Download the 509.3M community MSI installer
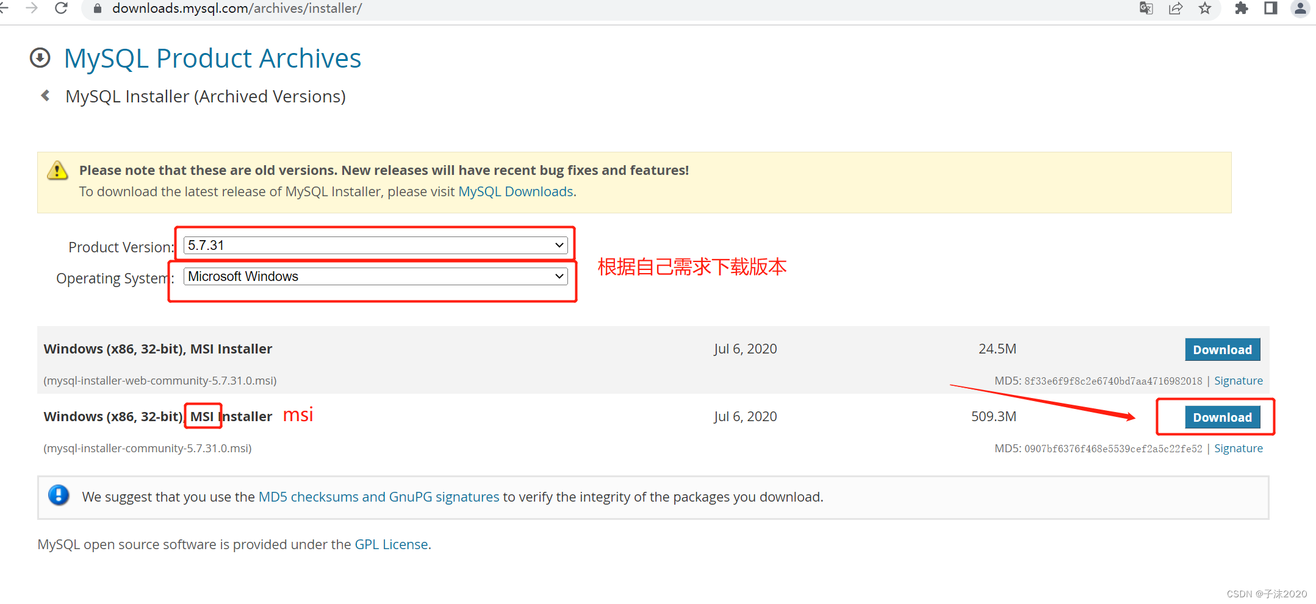1316x604 pixels. pyautogui.click(x=1222, y=417)
